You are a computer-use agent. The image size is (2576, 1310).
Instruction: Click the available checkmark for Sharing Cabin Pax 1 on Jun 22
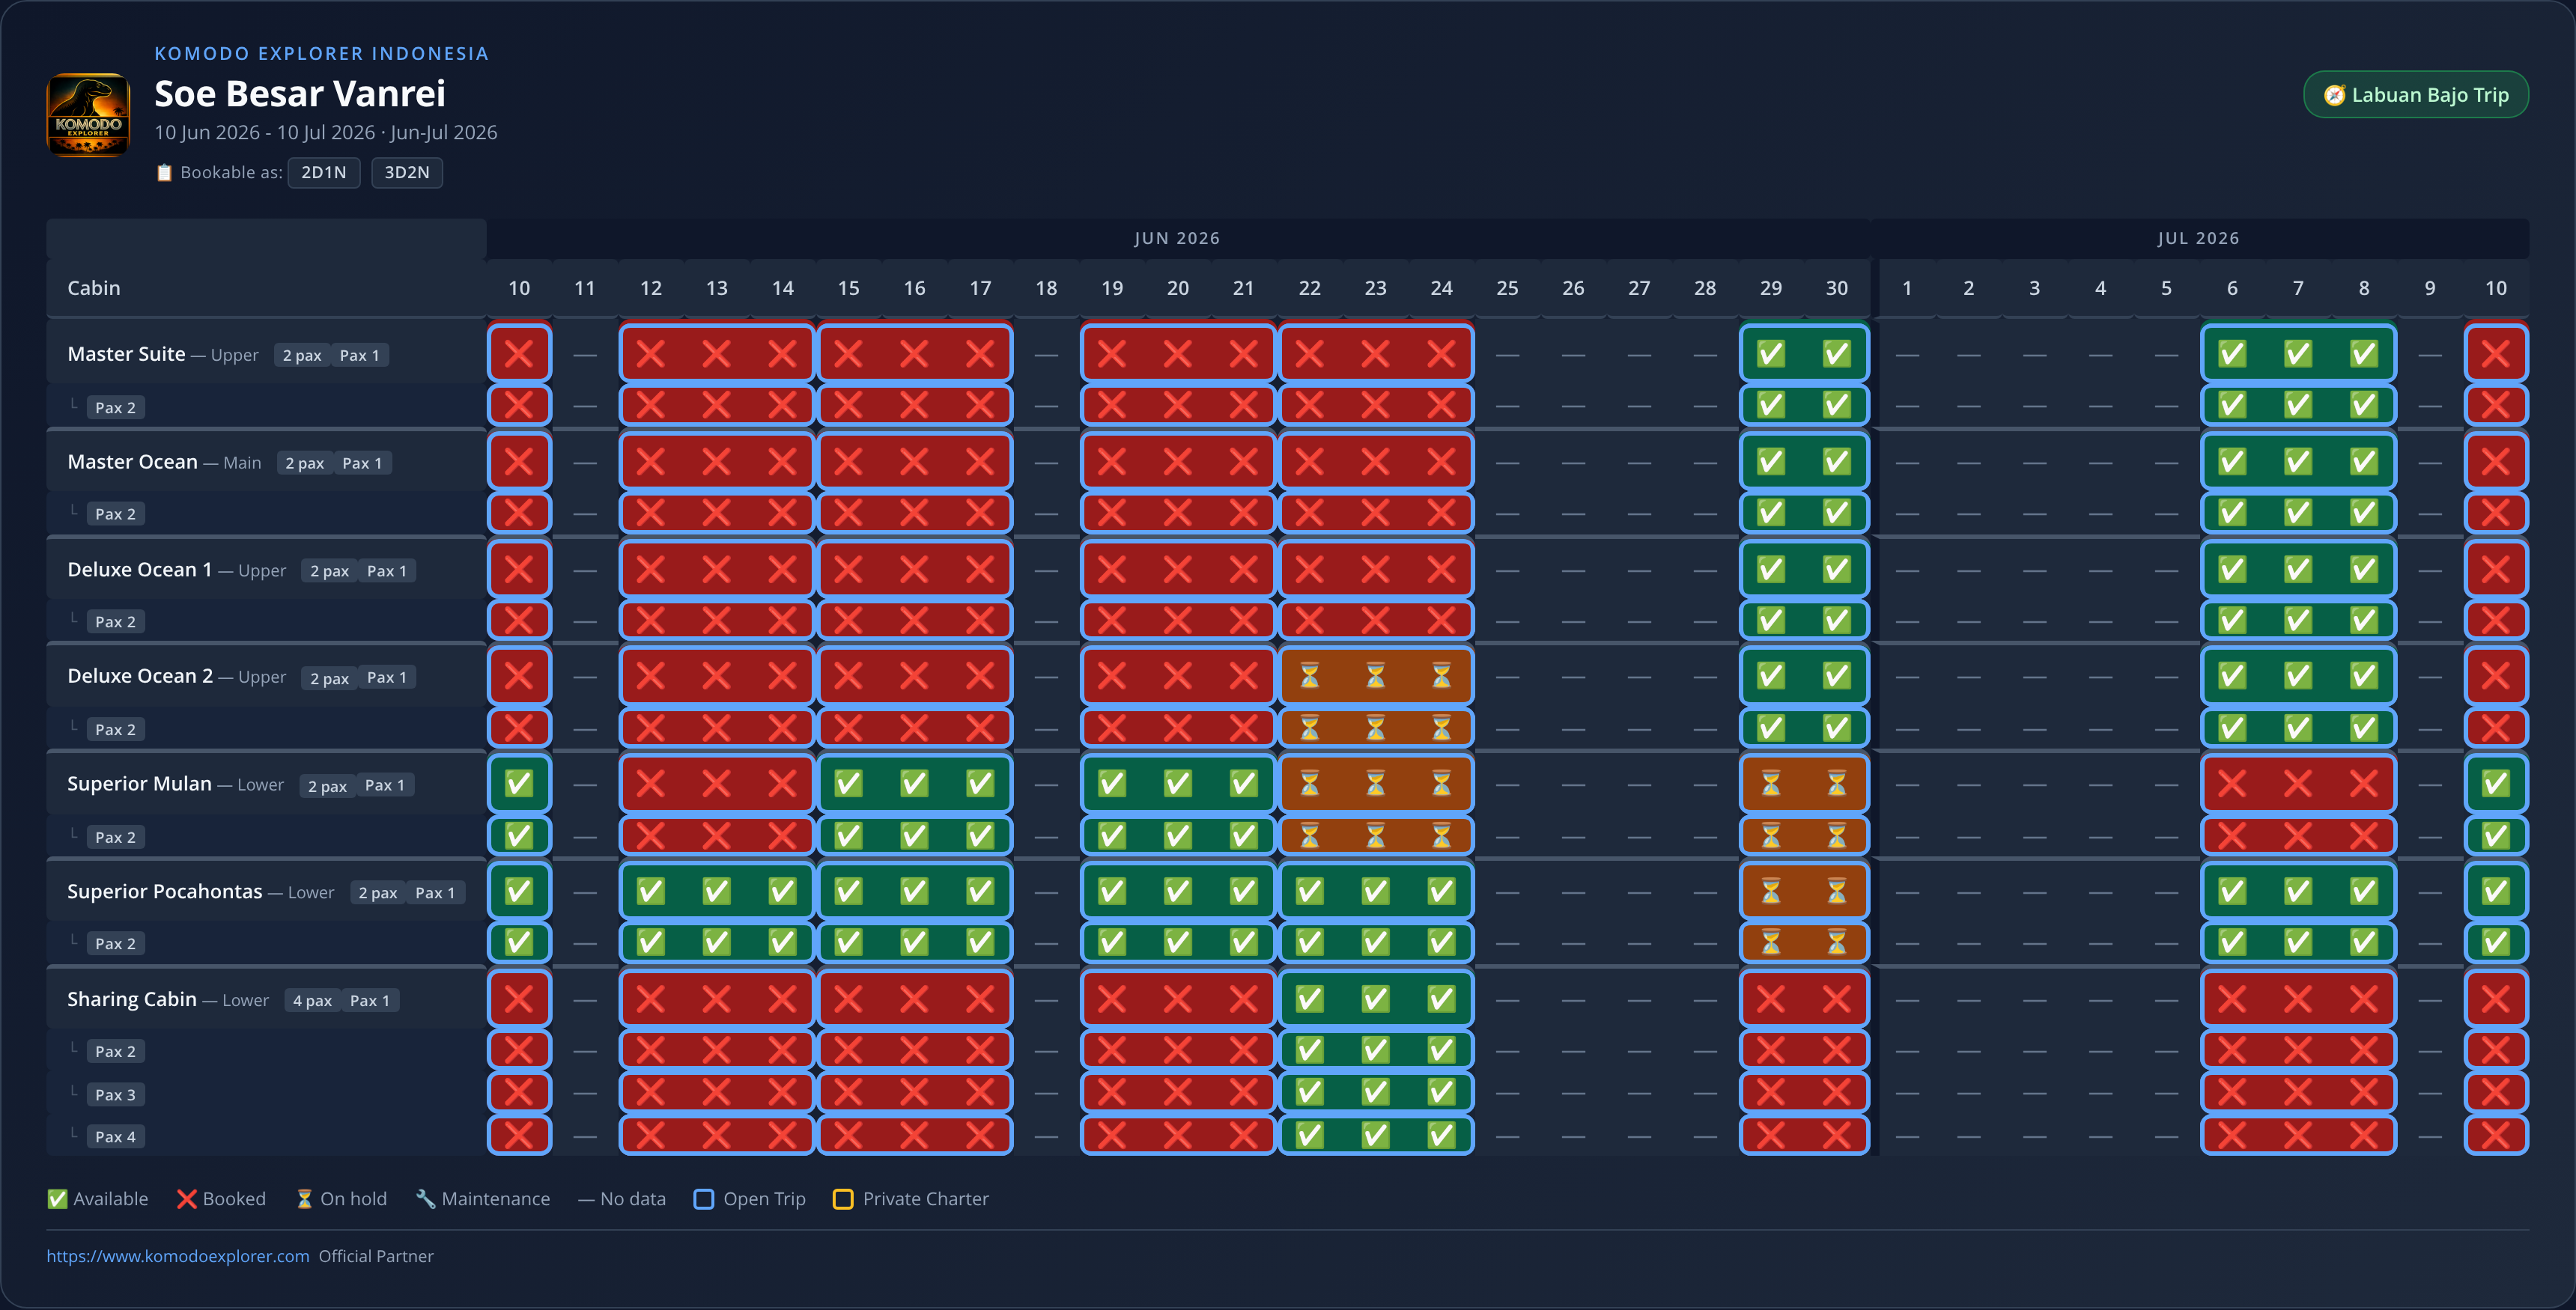tap(1309, 999)
